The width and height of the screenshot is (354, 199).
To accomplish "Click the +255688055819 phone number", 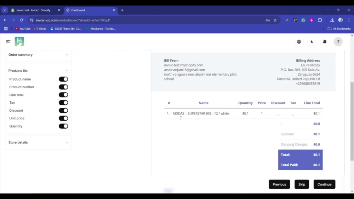I will 308,83.
